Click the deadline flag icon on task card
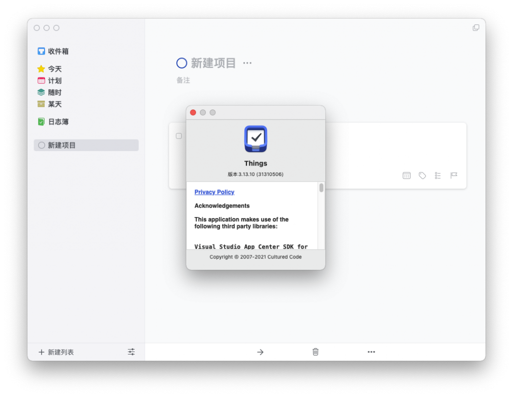The image size is (513, 397). click(x=454, y=175)
